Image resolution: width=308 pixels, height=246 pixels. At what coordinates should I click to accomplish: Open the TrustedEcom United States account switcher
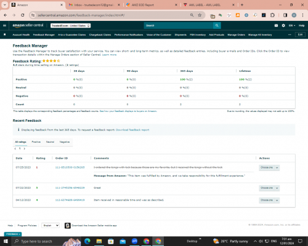pyautogui.click(x=71, y=26)
